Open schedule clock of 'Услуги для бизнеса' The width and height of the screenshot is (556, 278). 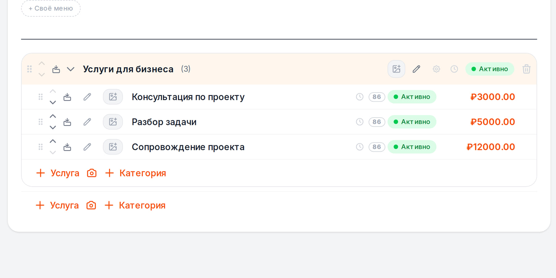(454, 69)
